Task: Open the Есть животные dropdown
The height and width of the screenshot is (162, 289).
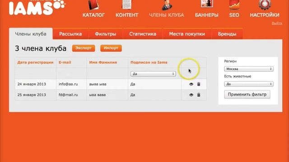Action: (x=249, y=84)
